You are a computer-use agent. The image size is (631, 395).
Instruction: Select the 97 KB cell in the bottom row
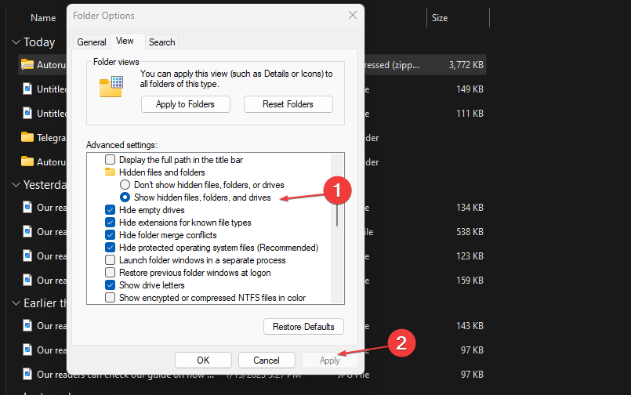point(472,374)
